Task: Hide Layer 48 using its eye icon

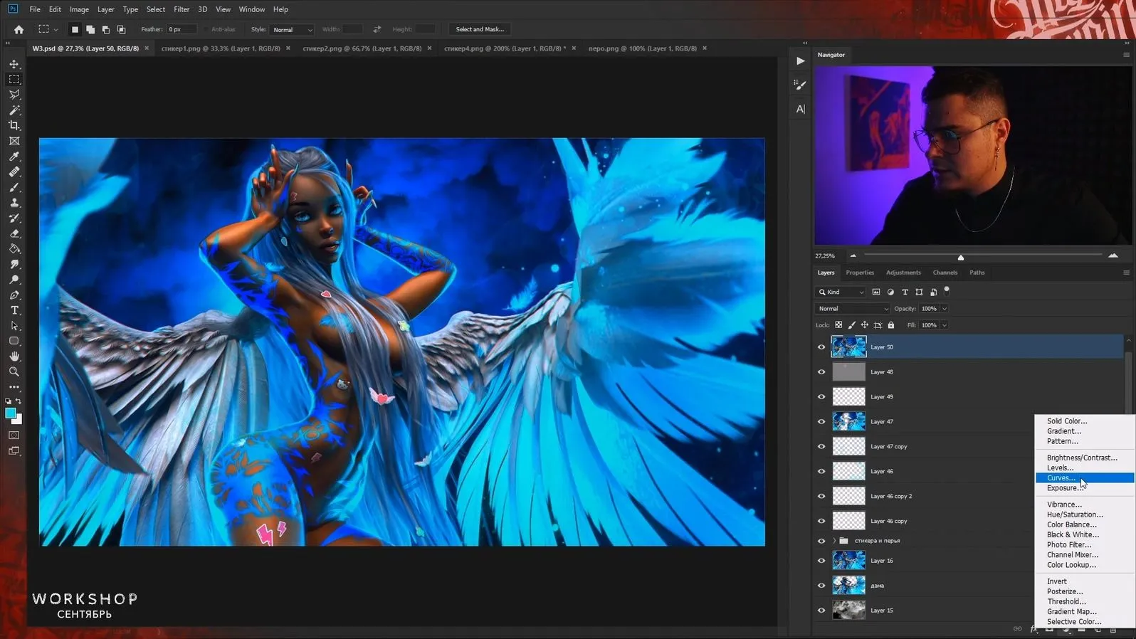Action: click(821, 372)
